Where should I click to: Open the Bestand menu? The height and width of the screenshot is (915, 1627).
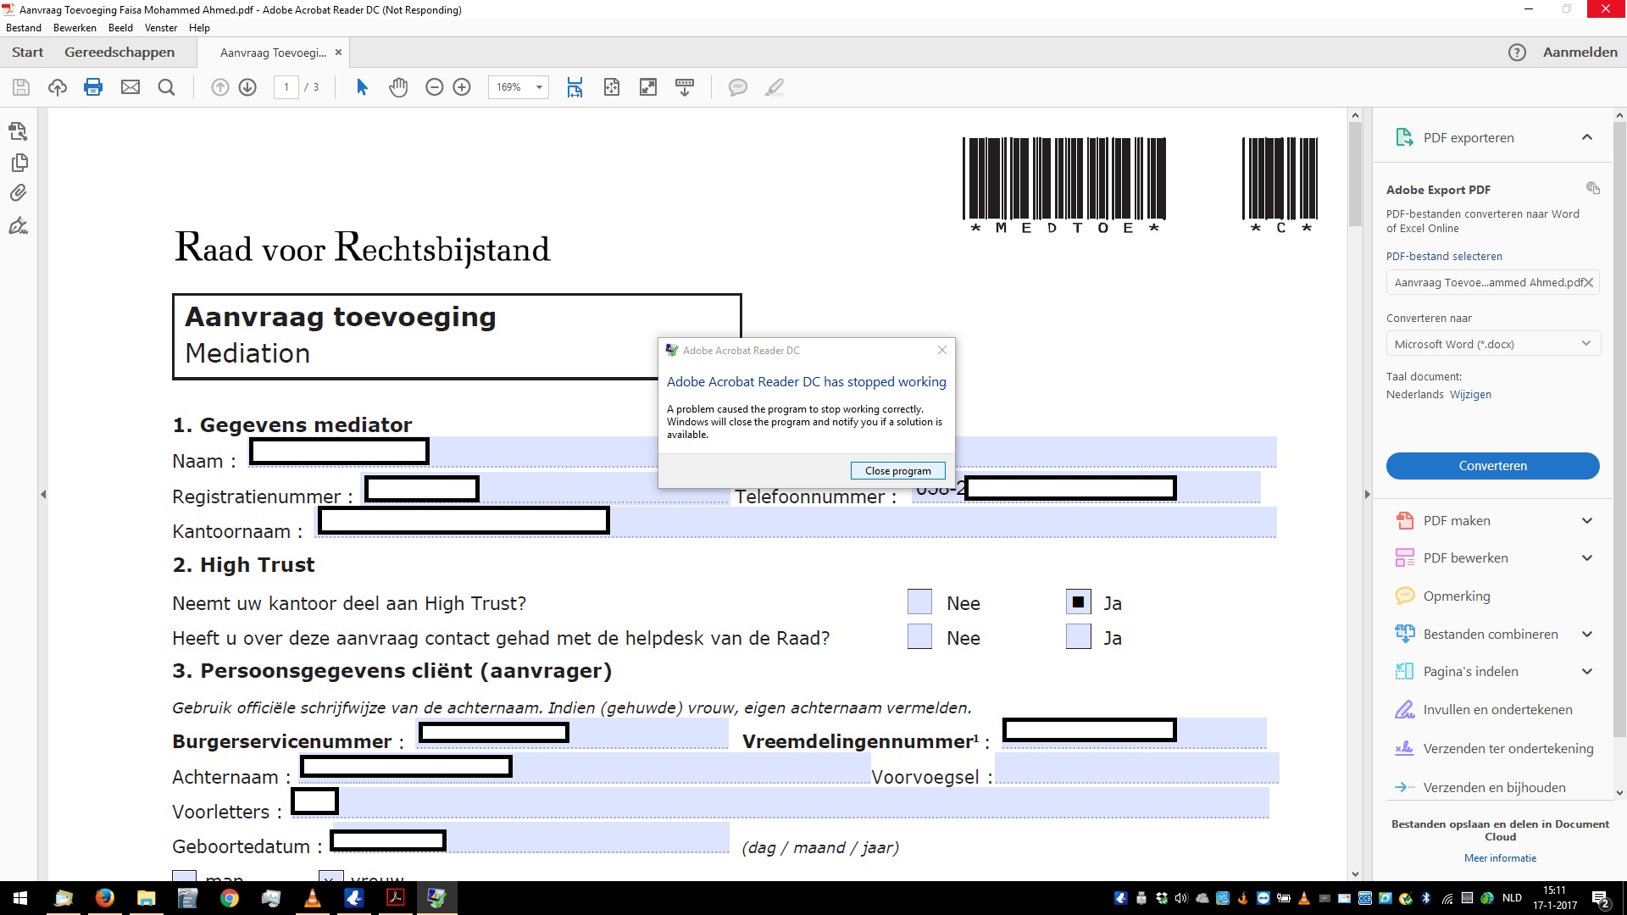pos(24,28)
